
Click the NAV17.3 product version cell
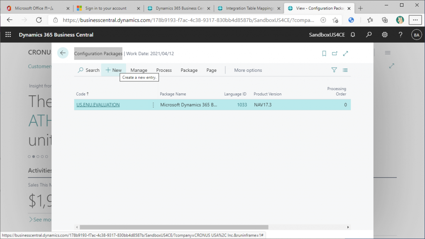[x=263, y=105]
